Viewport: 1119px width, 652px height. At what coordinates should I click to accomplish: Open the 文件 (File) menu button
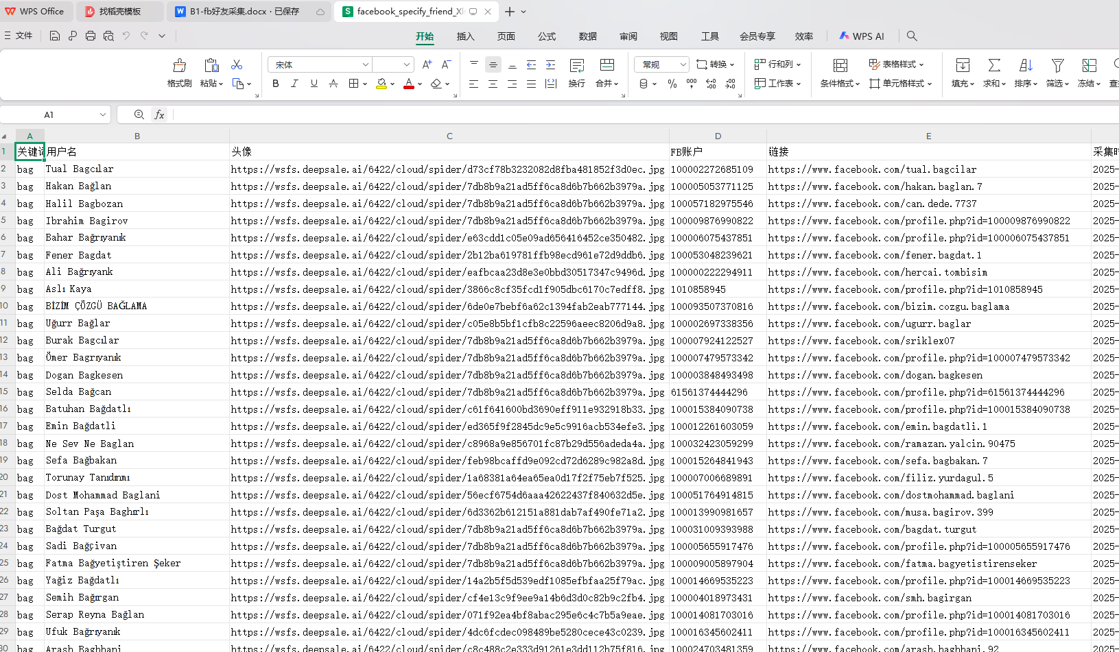[x=19, y=36]
